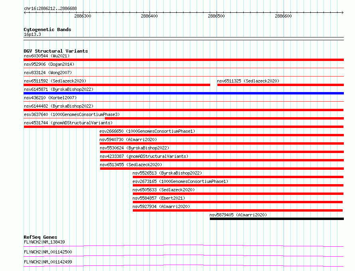Click ruler tick label 2886400

click(x=149, y=16)
